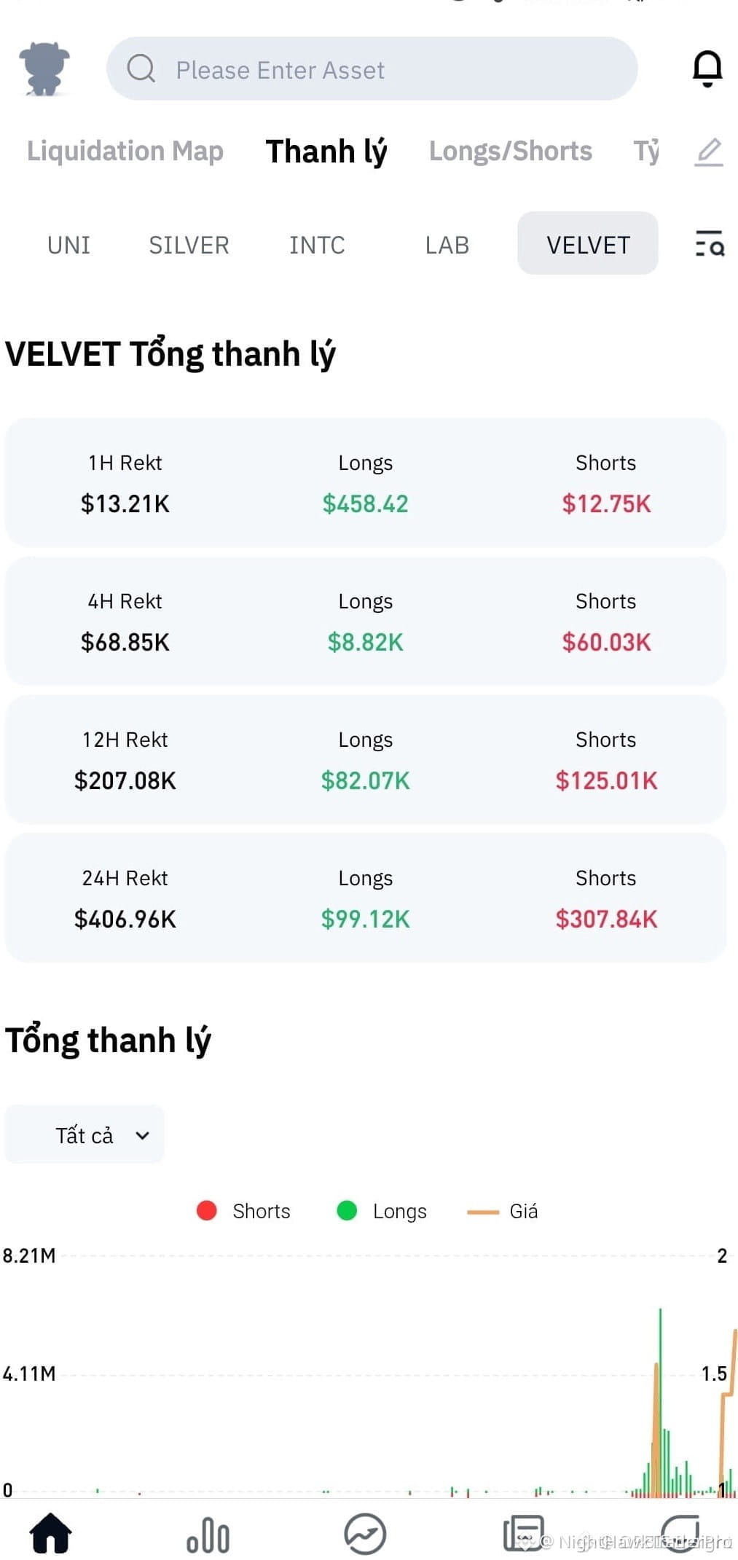Open the bar chart icon in bottom bar
The width and height of the screenshot is (738, 1560).
208,1534
